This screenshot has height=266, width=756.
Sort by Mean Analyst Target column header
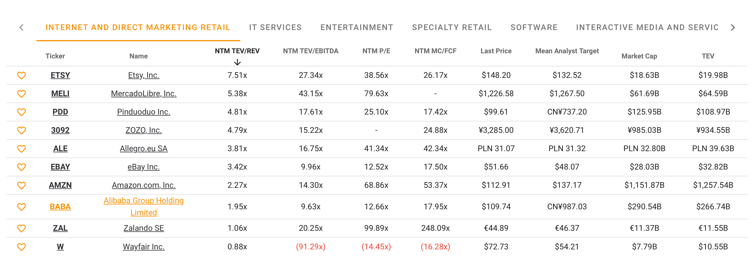567,51
